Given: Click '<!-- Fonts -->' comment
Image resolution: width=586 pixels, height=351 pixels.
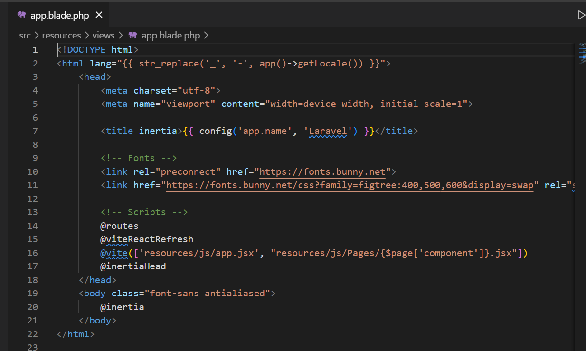Looking at the screenshot, I should pyautogui.click(x=139, y=158).
